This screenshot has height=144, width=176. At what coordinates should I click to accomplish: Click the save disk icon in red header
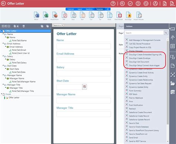click(138, 4)
